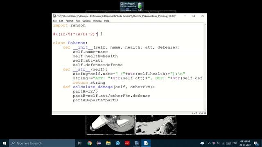Click the active IDLE editor taskbar icon
The height and width of the screenshot is (147, 262).
coord(146,143)
